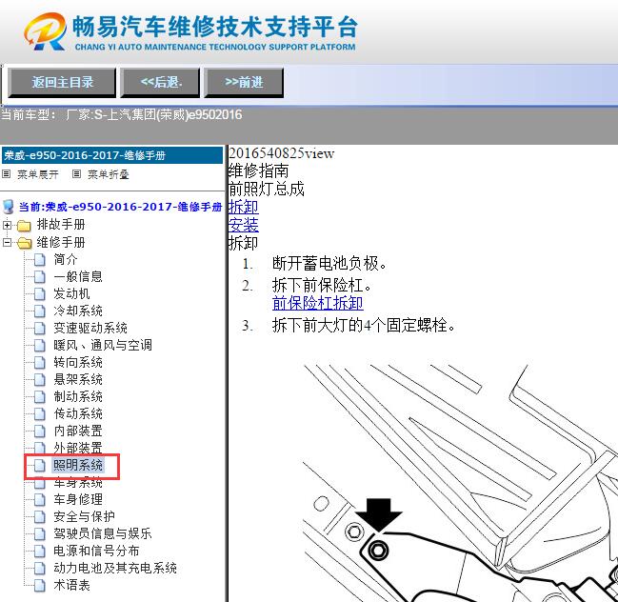618x602 pixels.
Task: Select the 冷却系统 tree item
Action: [x=78, y=311]
